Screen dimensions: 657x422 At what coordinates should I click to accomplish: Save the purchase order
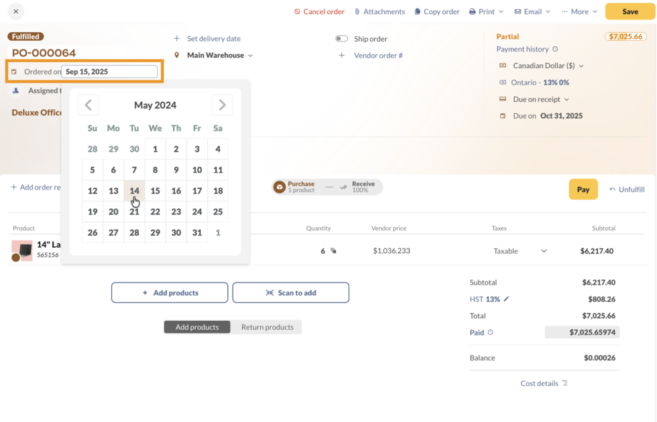point(630,11)
